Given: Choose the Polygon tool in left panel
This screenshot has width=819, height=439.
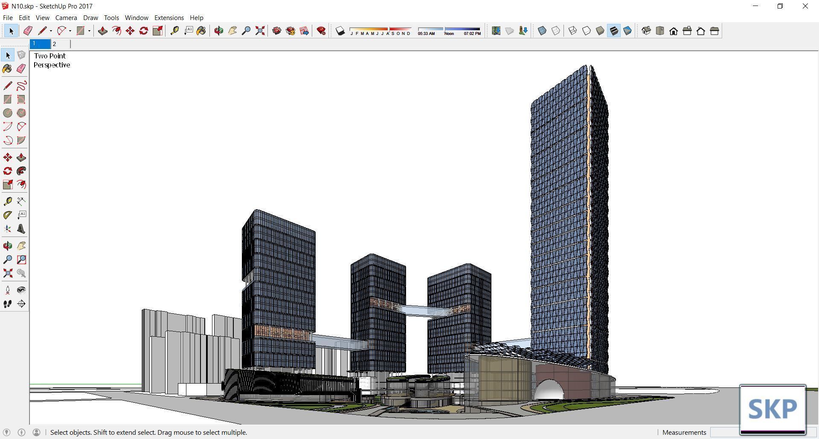Looking at the screenshot, I should click(21, 113).
